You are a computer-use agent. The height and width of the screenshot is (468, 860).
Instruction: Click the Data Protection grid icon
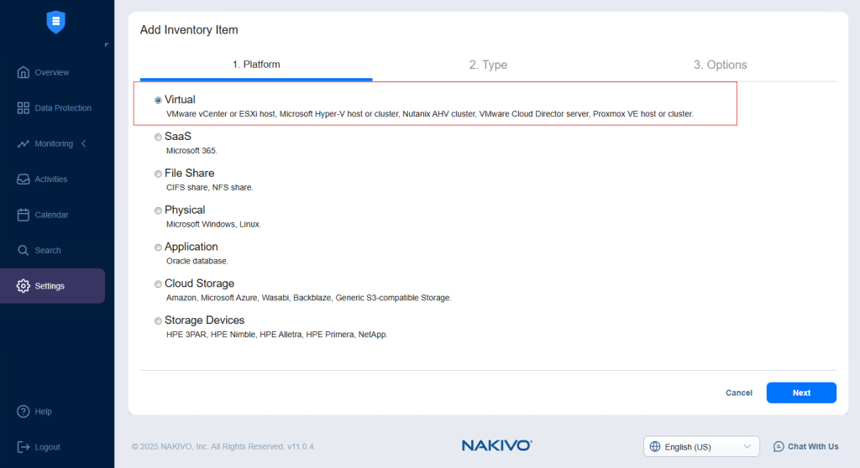point(23,108)
